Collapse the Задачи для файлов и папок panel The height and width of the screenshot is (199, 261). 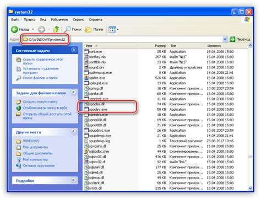73,92
